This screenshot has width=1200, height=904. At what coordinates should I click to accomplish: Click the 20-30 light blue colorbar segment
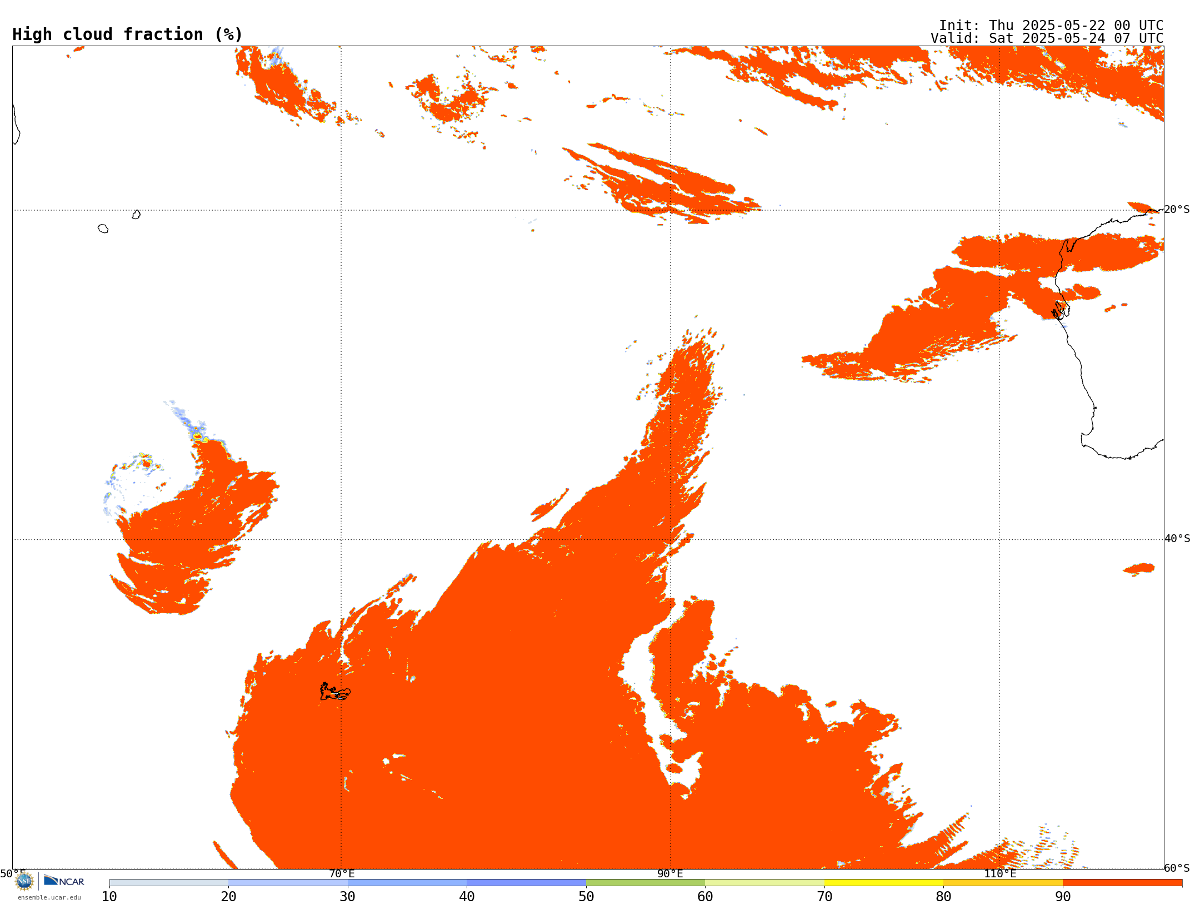tap(288, 883)
